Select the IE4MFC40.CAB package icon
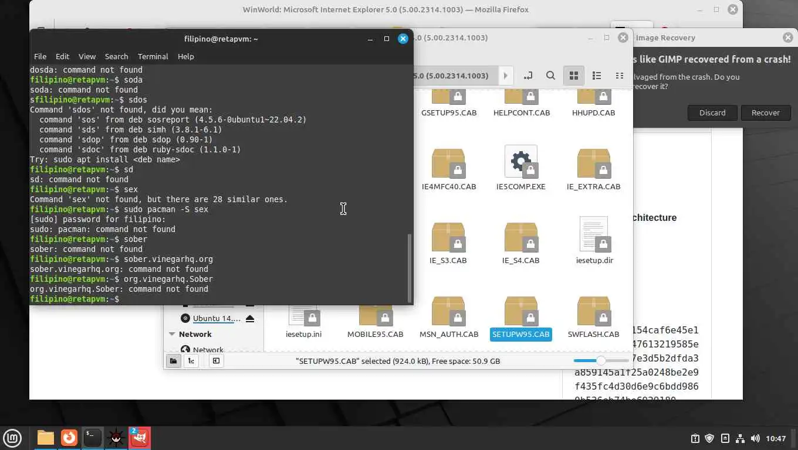Viewport: 798px width, 450px height. (448, 163)
